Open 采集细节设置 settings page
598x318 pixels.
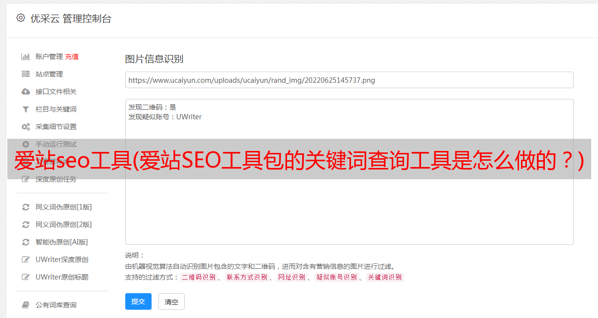(56, 127)
